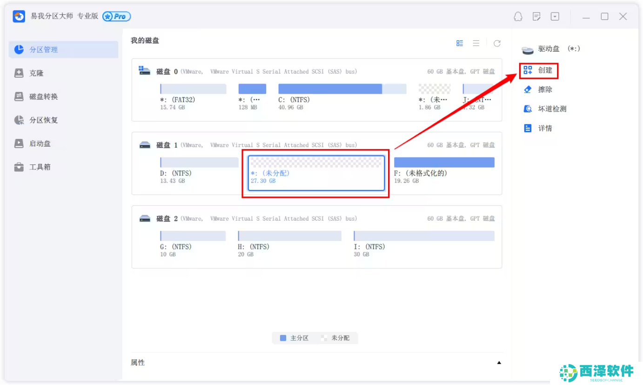Open the title bar dropdown menu icon
This screenshot has height=385, width=643.
[555, 17]
